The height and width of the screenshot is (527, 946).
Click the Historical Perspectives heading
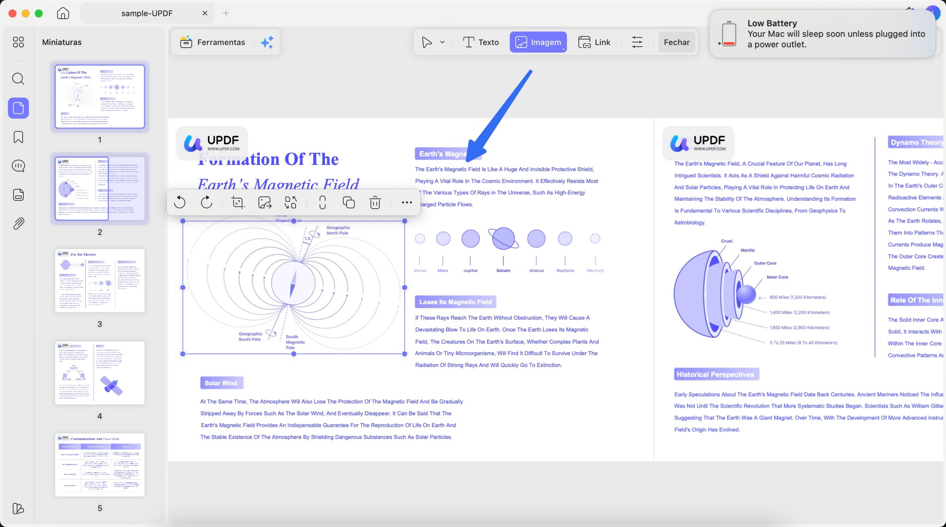point(716,374)
